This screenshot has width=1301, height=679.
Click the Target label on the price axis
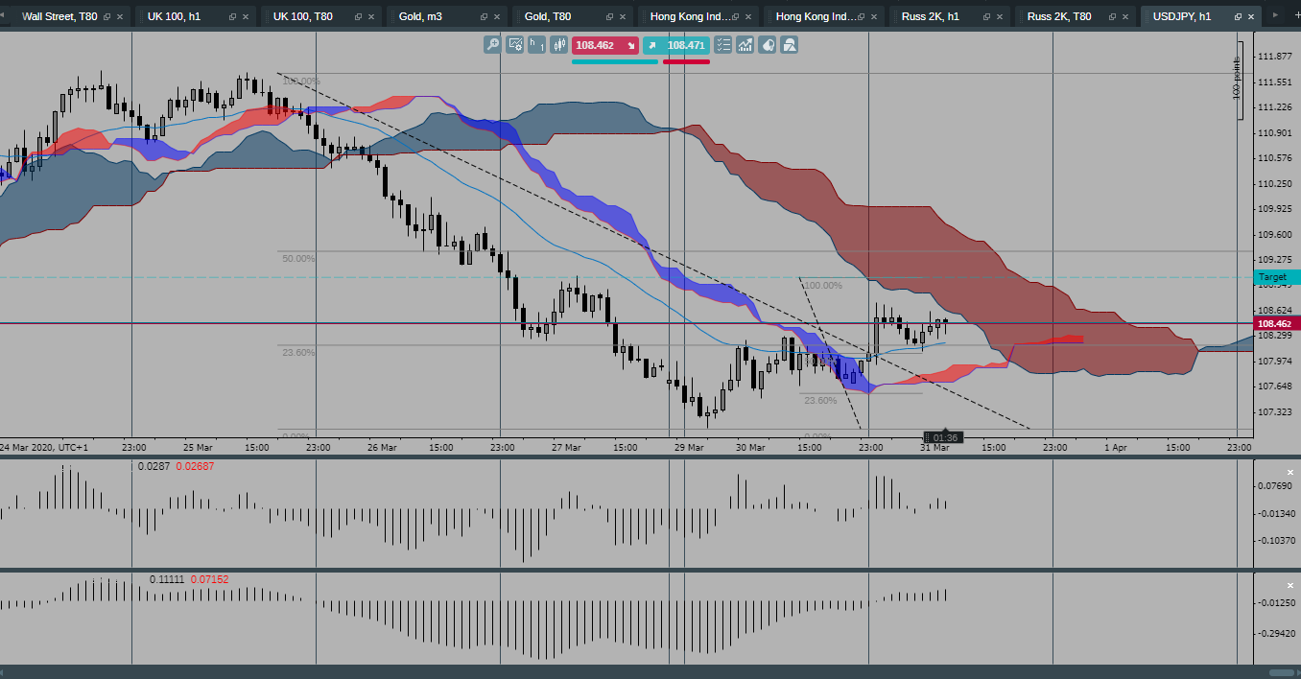pyautogui.click(x=1273, y=276)
